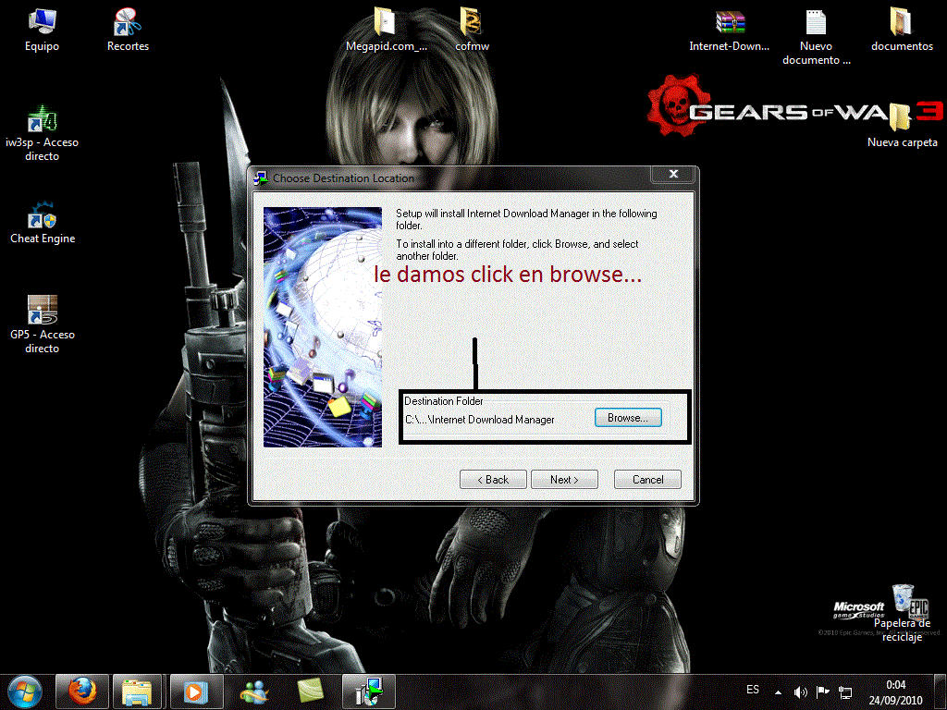Click the Browse... button
This screenshot has width=947, height=710.
click(628, 418)
